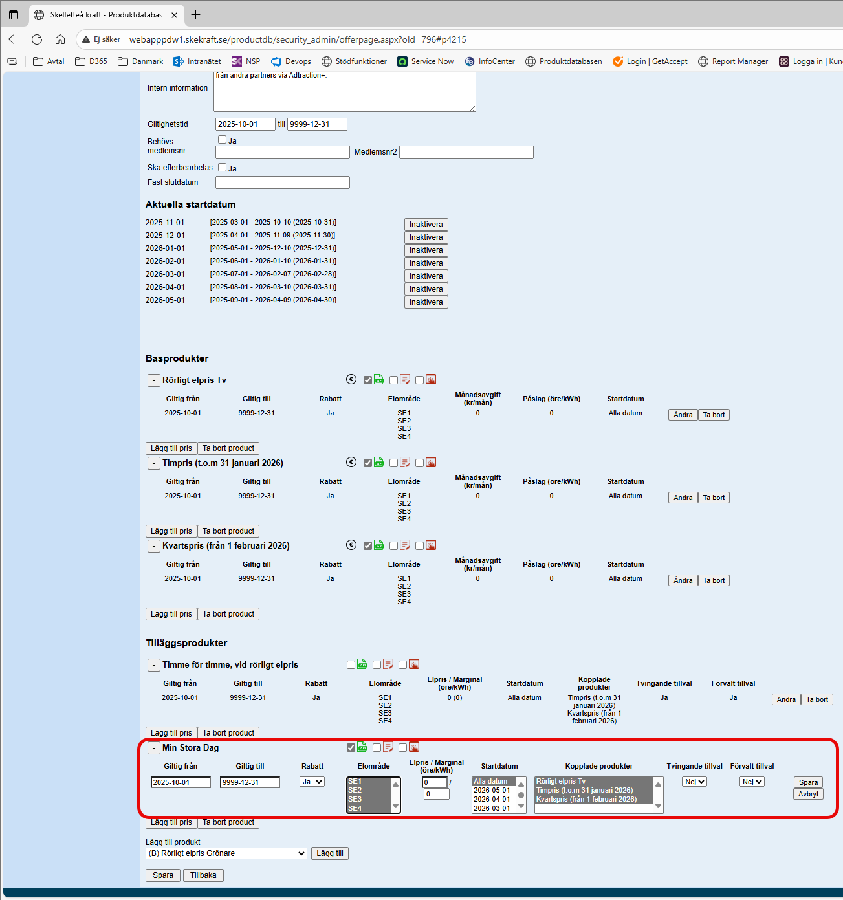
Task: Enable the 'Ska efterbearbetas' Ja checkbox
Action: (223, 168)
